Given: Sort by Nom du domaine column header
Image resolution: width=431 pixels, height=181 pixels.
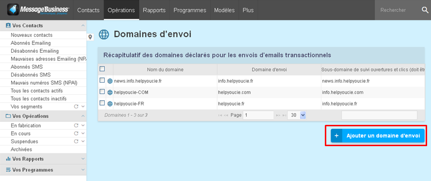Looking at the screenshot, I should tap(165, 70).
